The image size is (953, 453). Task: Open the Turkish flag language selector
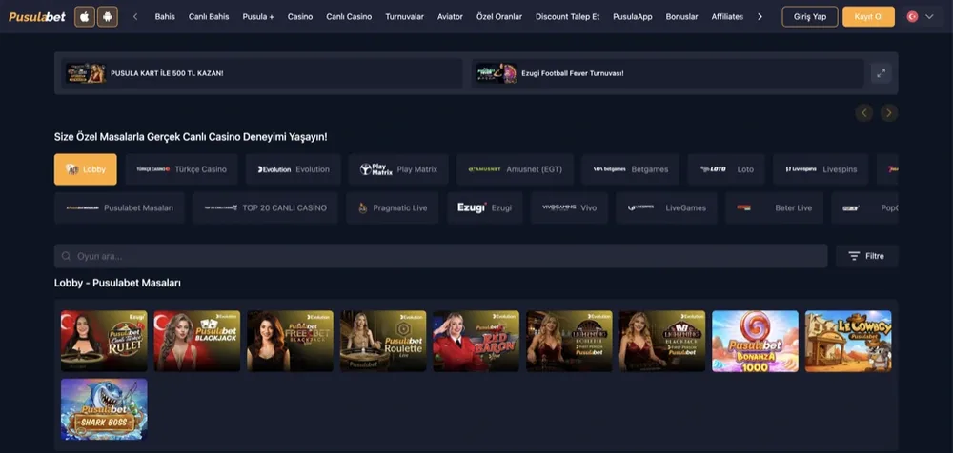click(921, 16)
